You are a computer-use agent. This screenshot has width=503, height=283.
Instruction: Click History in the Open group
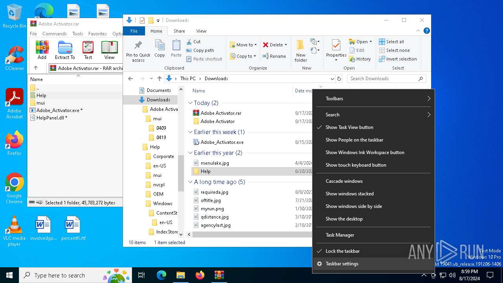[x=360, y=59]
